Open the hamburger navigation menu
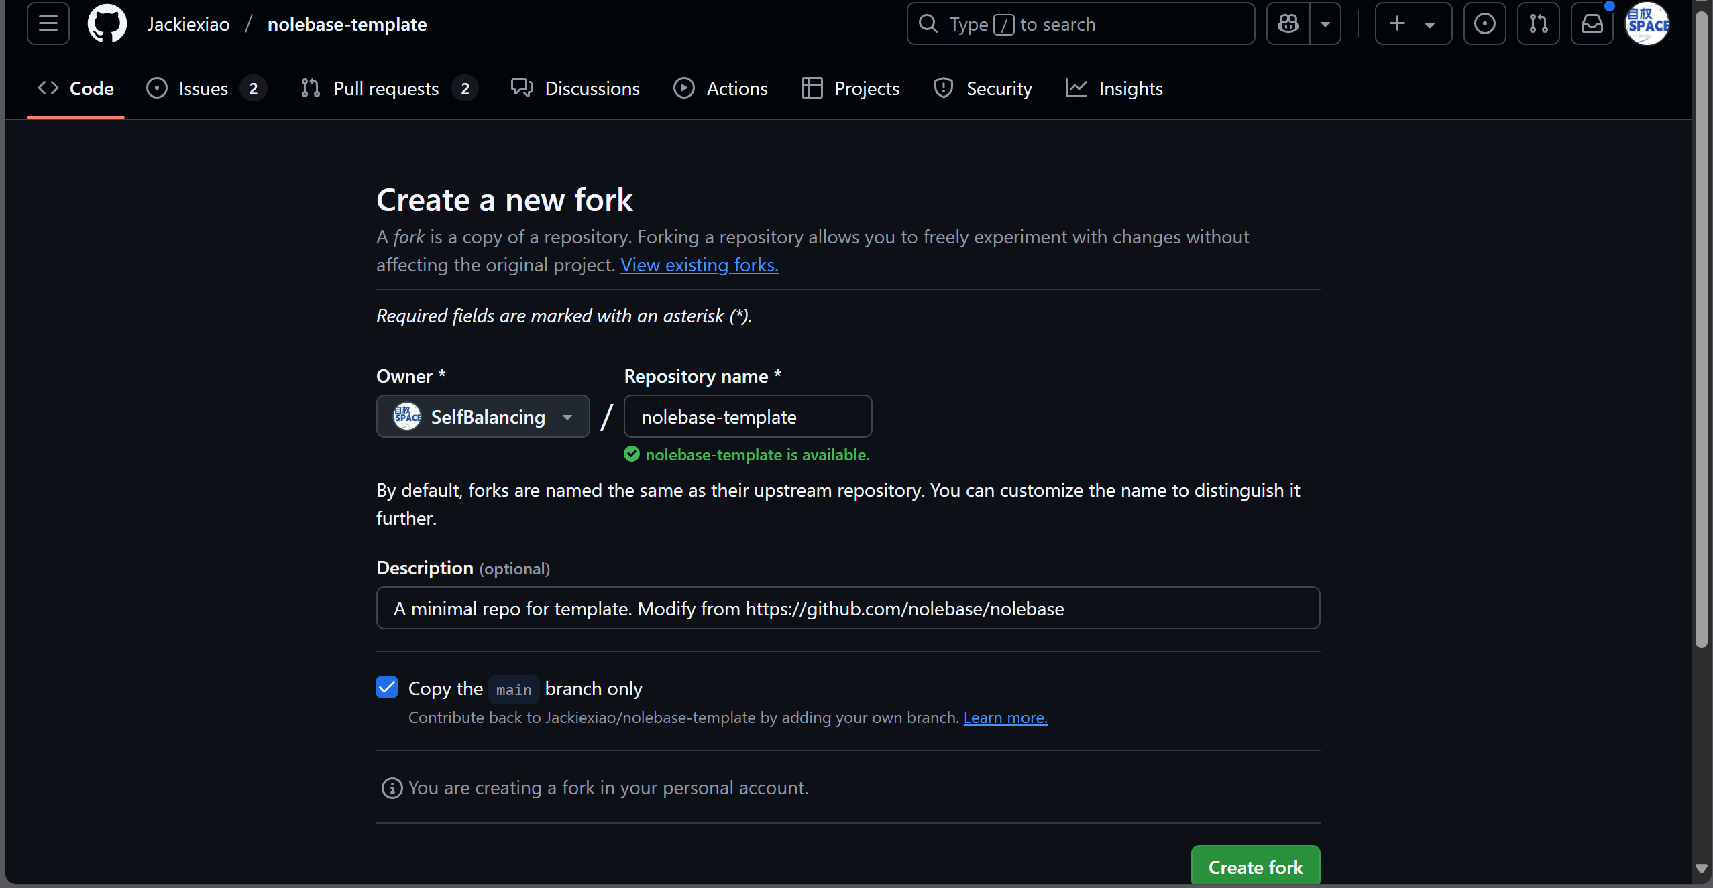The image size is (1713, 888). (48, 24)
